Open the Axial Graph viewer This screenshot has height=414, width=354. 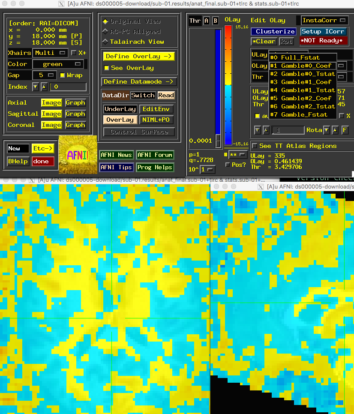pyautogui.click(x=75, y=102)
